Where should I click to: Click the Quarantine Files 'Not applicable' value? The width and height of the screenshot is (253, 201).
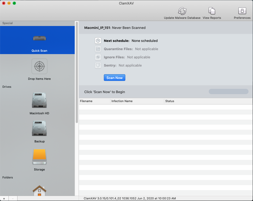tap(147, 49)
